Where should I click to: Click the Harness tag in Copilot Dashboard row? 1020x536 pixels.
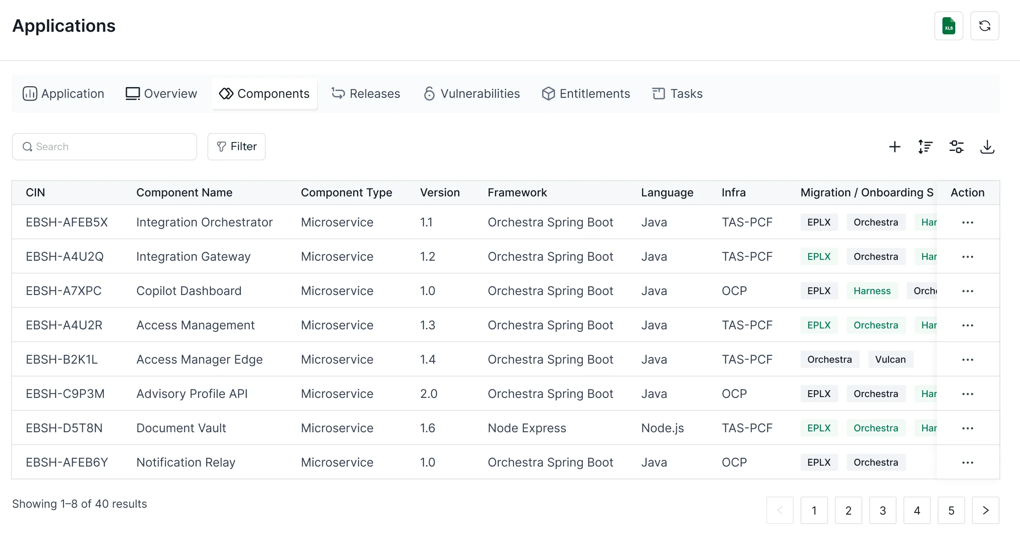872,291
